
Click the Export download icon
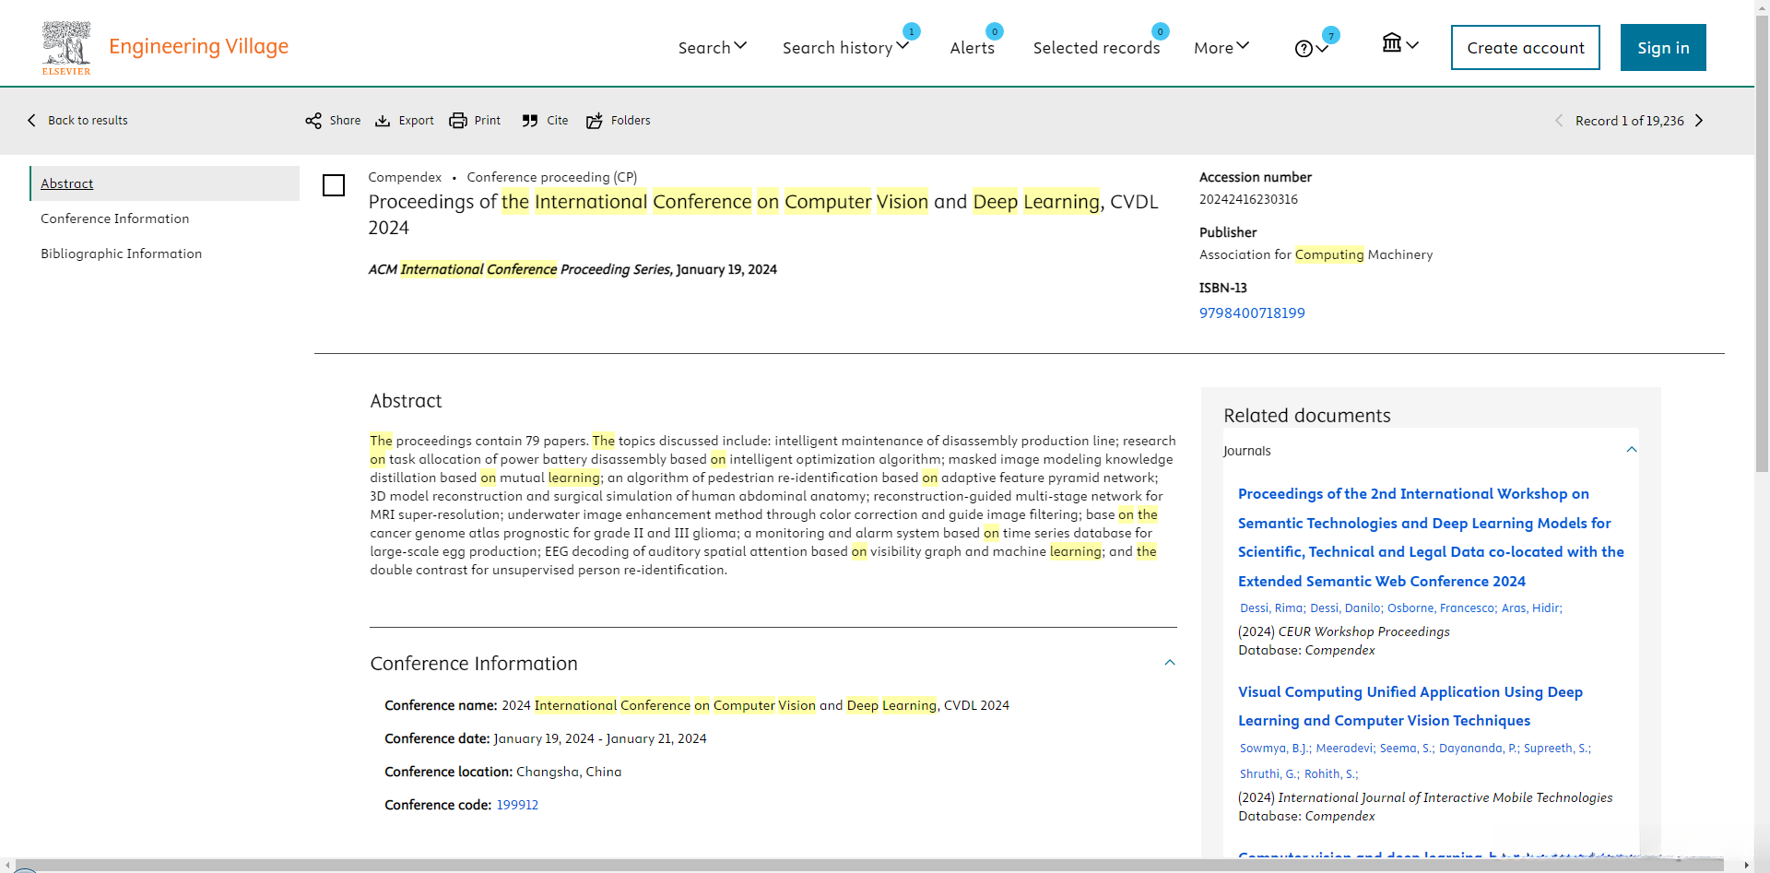click(383, 121)
